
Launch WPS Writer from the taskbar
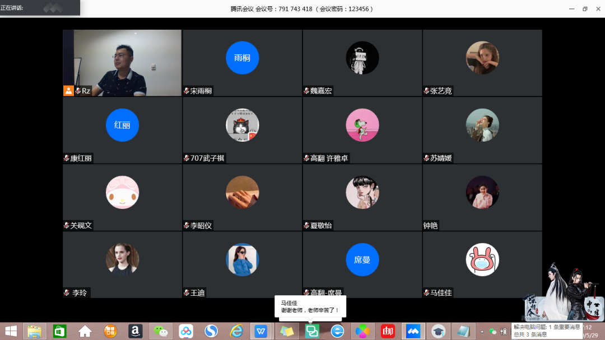click(261, 331)
